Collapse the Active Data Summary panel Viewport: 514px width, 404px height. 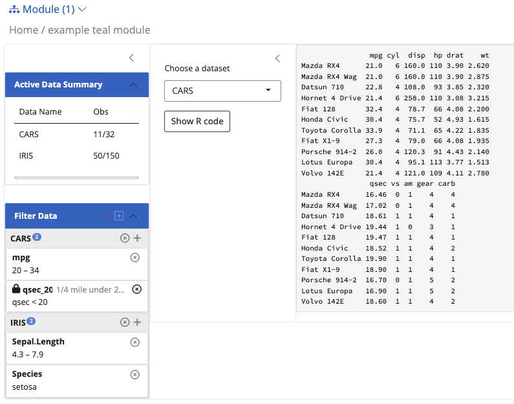[x=133, y=85]
